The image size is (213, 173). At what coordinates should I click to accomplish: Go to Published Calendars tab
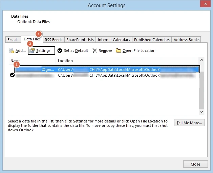pyautogui.click(x=152, y=40)
